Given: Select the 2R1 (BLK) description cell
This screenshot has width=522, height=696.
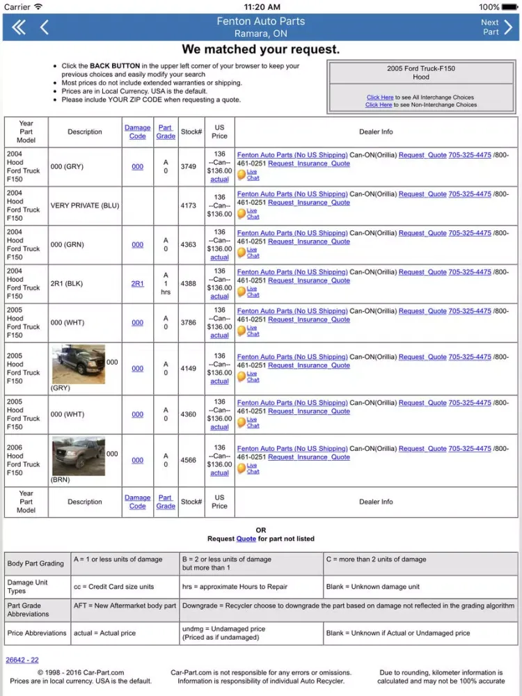Looking at the screenshot, I should 85,284.
